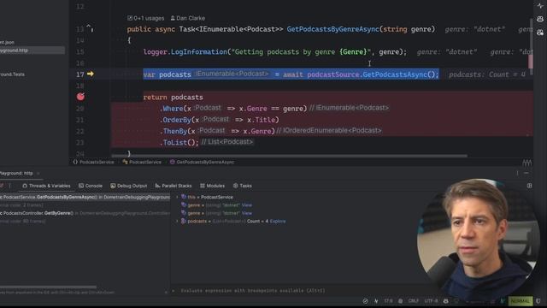This screenshot has height=308, width=547.
Task: Click the 'podcasts: Count = 4' inline debug hint
Action: [x=487, y=74]
